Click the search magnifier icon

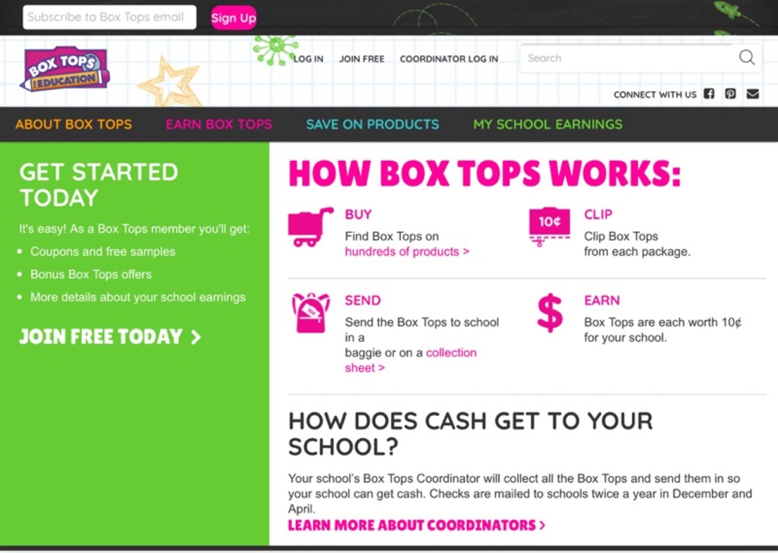[747, 58]
